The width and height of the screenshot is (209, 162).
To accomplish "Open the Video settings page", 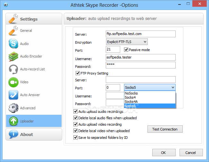I will click(34, 82).
